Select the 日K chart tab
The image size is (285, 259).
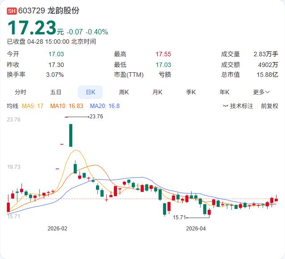[90, 92]
